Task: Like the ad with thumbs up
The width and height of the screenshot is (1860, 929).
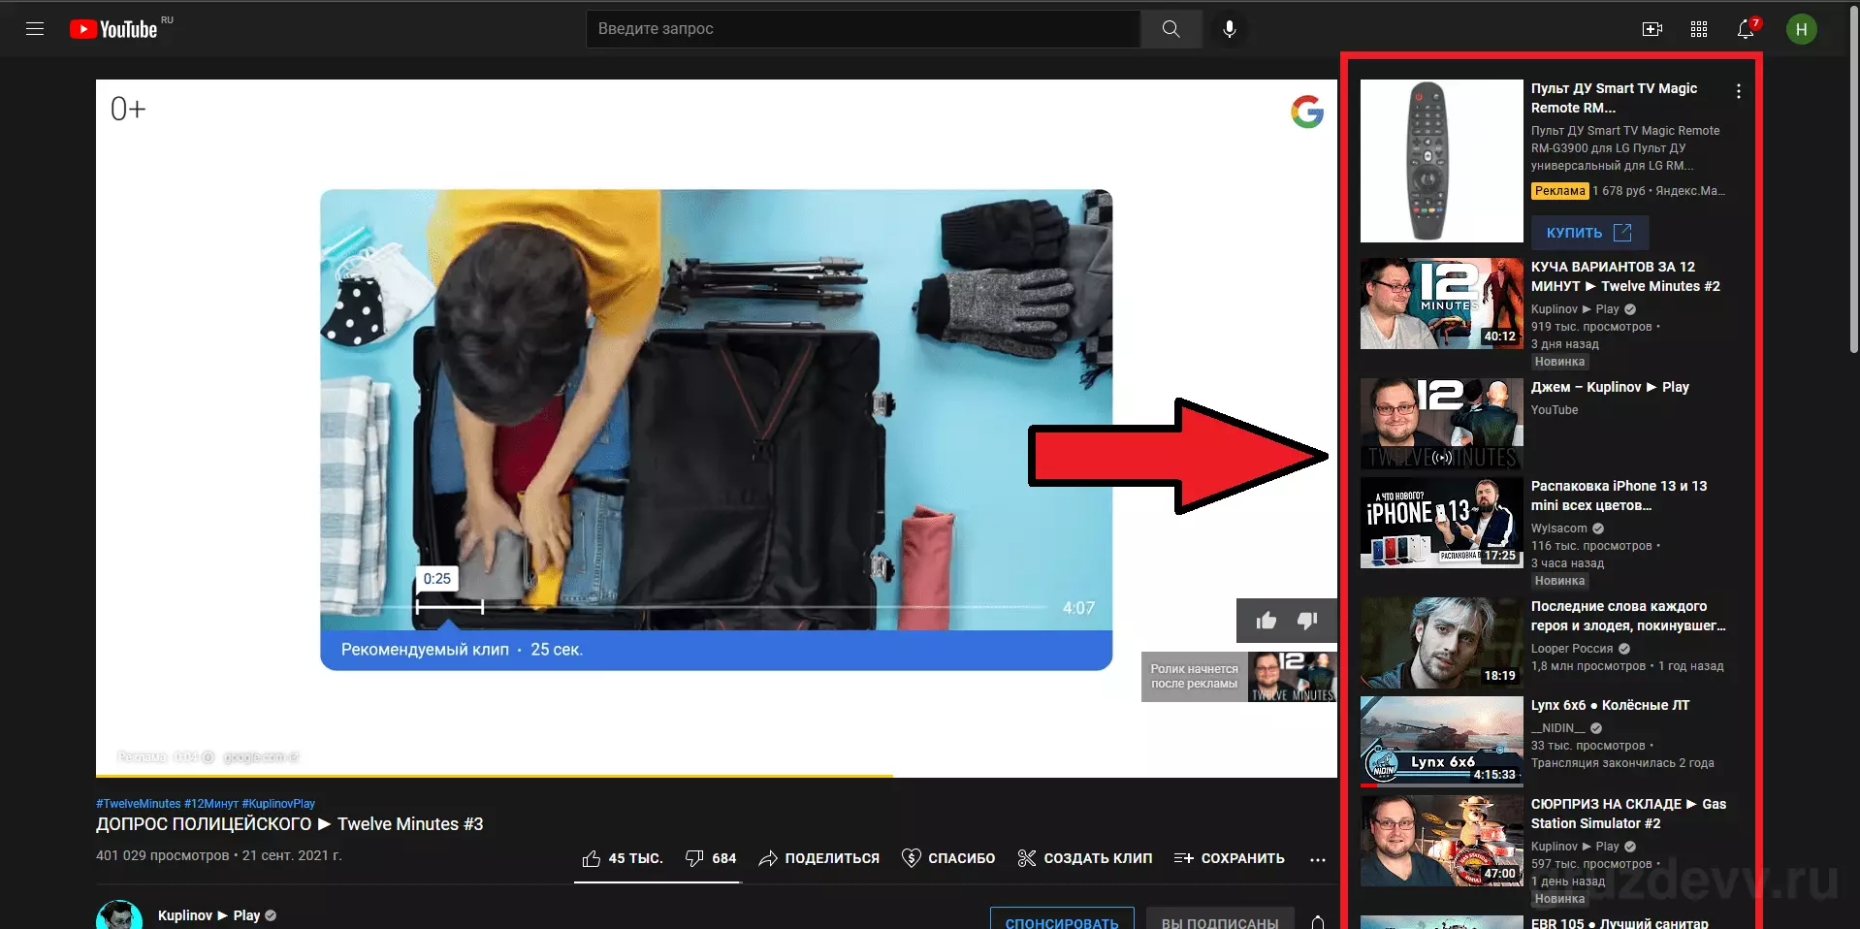Action: [1267, 621]
